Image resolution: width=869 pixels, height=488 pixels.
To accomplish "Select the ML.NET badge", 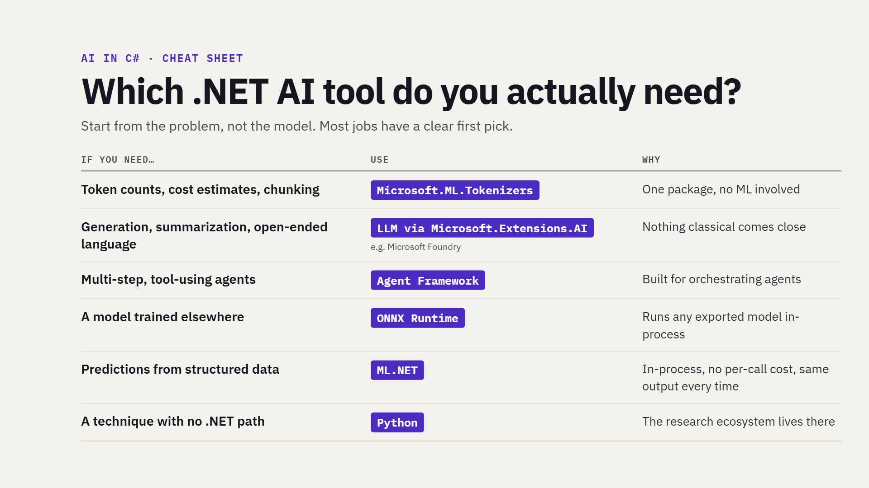I will click(397, 371).
